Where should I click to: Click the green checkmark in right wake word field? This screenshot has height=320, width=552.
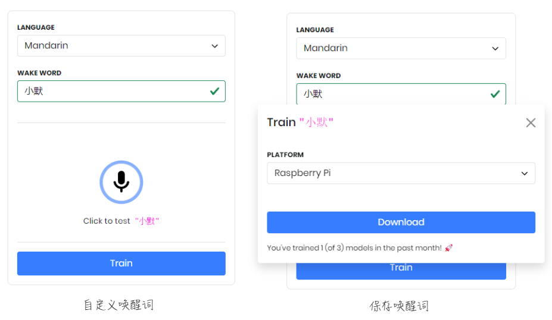(x=495, y=94)
